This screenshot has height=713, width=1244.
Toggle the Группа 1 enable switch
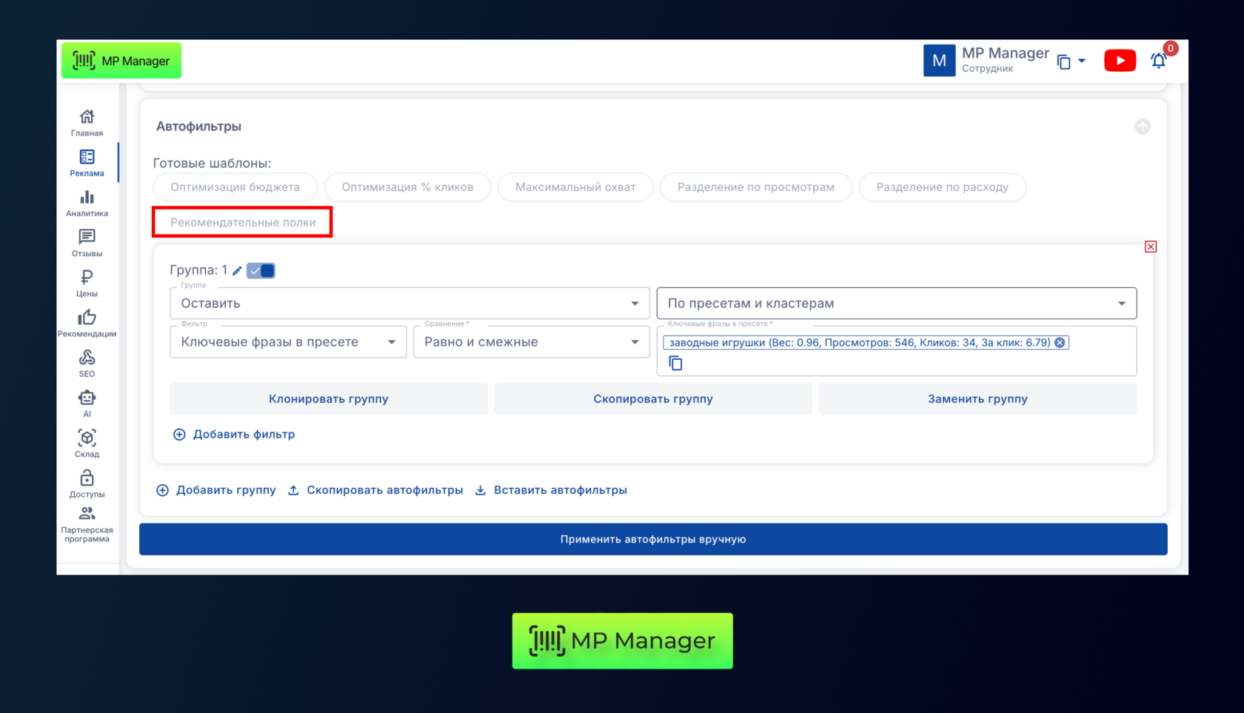click(261, 271)
